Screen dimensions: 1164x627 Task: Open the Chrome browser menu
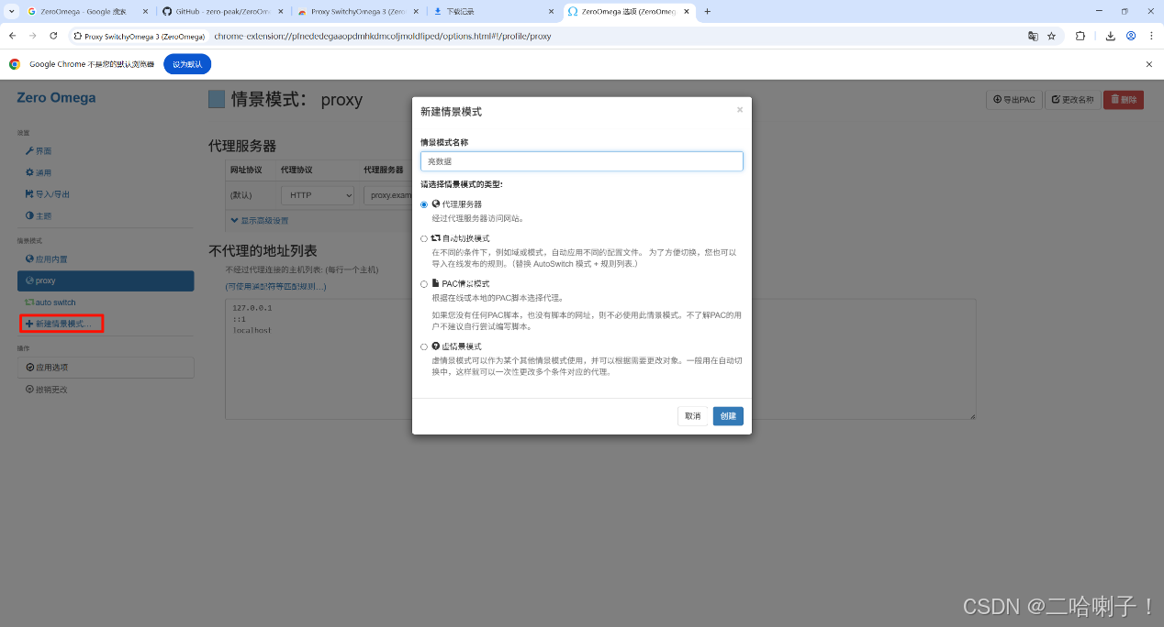pos(1151,35)
